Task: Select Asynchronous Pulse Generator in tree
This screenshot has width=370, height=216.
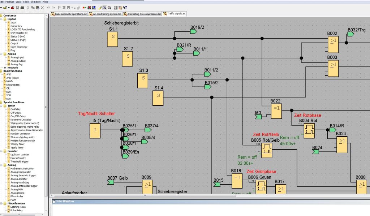Action: (x=27, y=130)
